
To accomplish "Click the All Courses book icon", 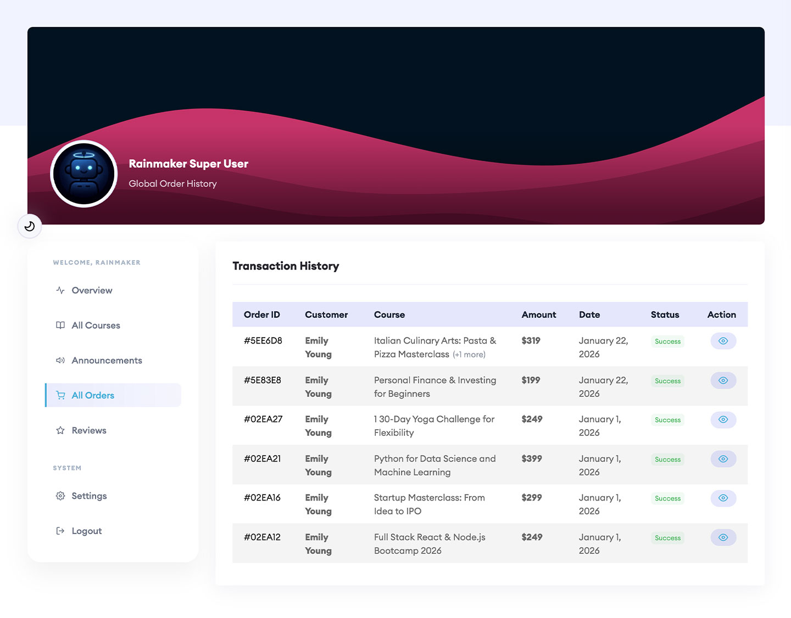I will (x=60, y=325).
